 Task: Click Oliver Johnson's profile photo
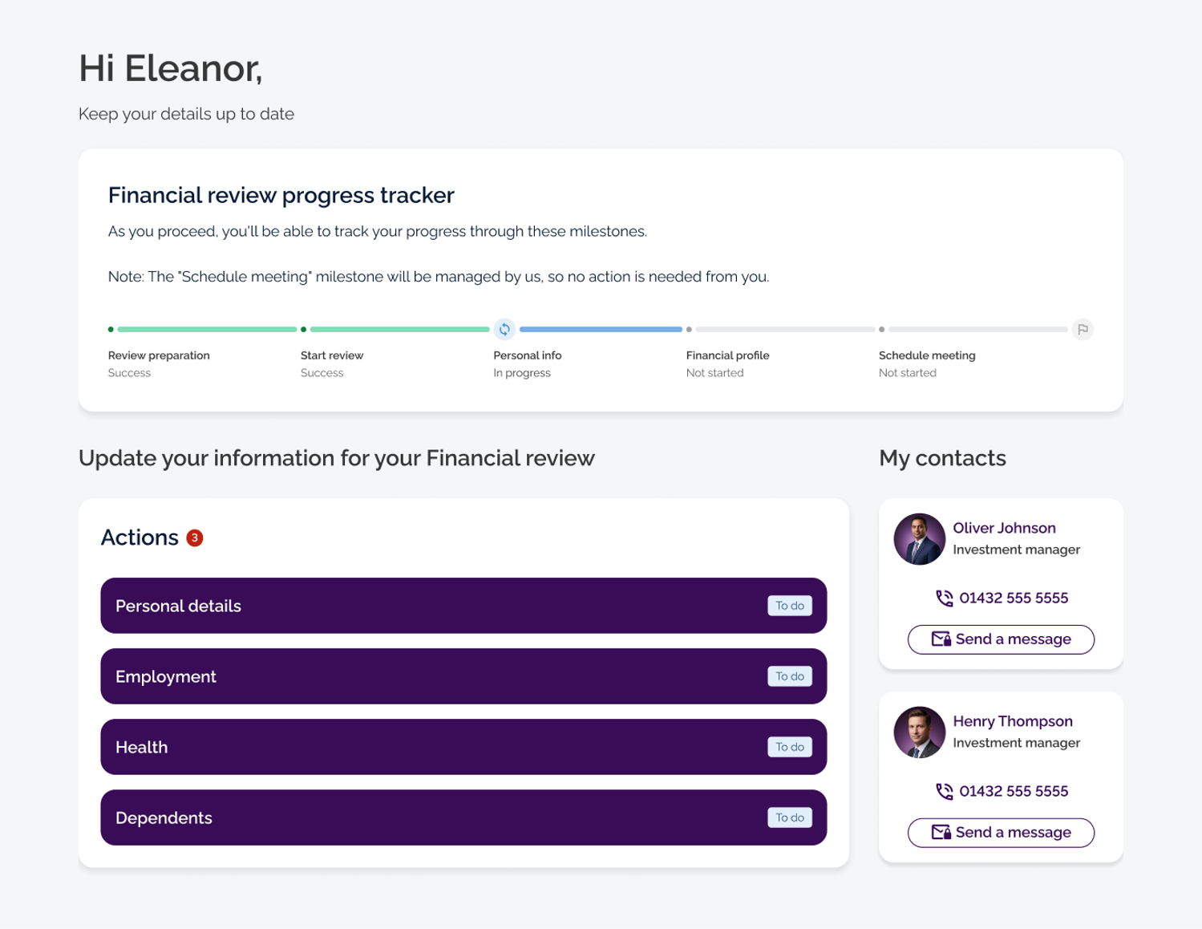(919, 539)
